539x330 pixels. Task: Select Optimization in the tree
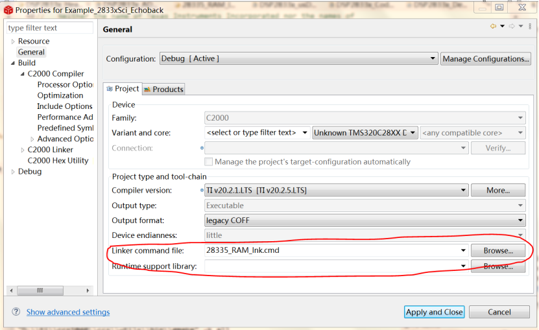coord(60,95)
